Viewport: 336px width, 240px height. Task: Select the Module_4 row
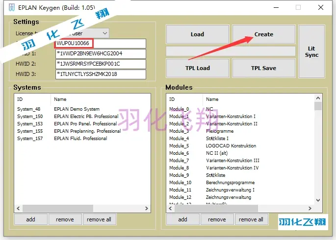click(x=240, y=139)
